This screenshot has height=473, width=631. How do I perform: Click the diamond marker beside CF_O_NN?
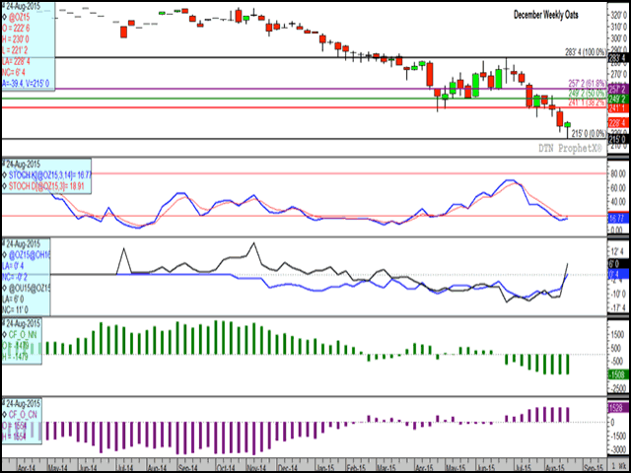4,333
